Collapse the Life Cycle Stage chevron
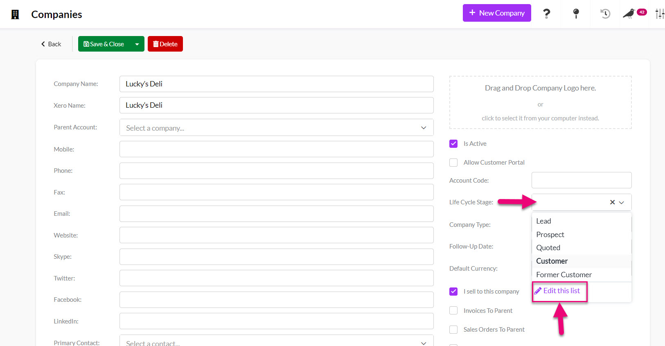 point(622,202)
